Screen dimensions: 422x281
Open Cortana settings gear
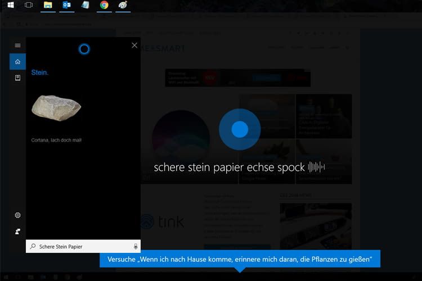point(18,215)
